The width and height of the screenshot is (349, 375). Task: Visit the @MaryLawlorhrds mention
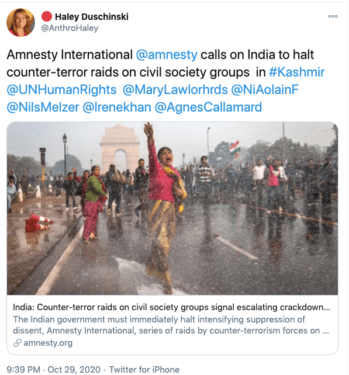pos(175,90)
